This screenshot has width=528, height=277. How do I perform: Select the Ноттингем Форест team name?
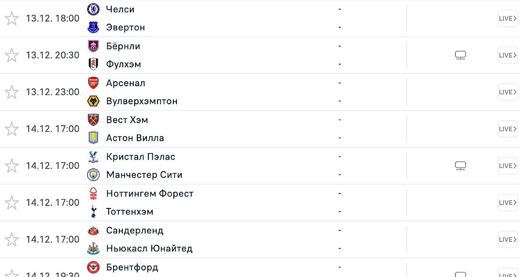pyautogui.click(x=150, y=193)
